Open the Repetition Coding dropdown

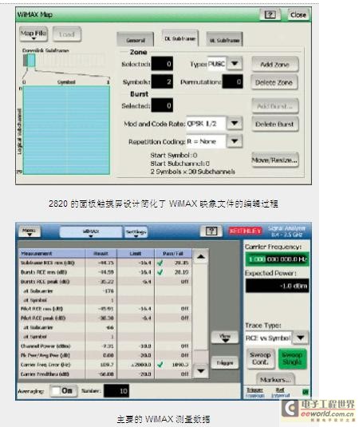tap(235, 141)
